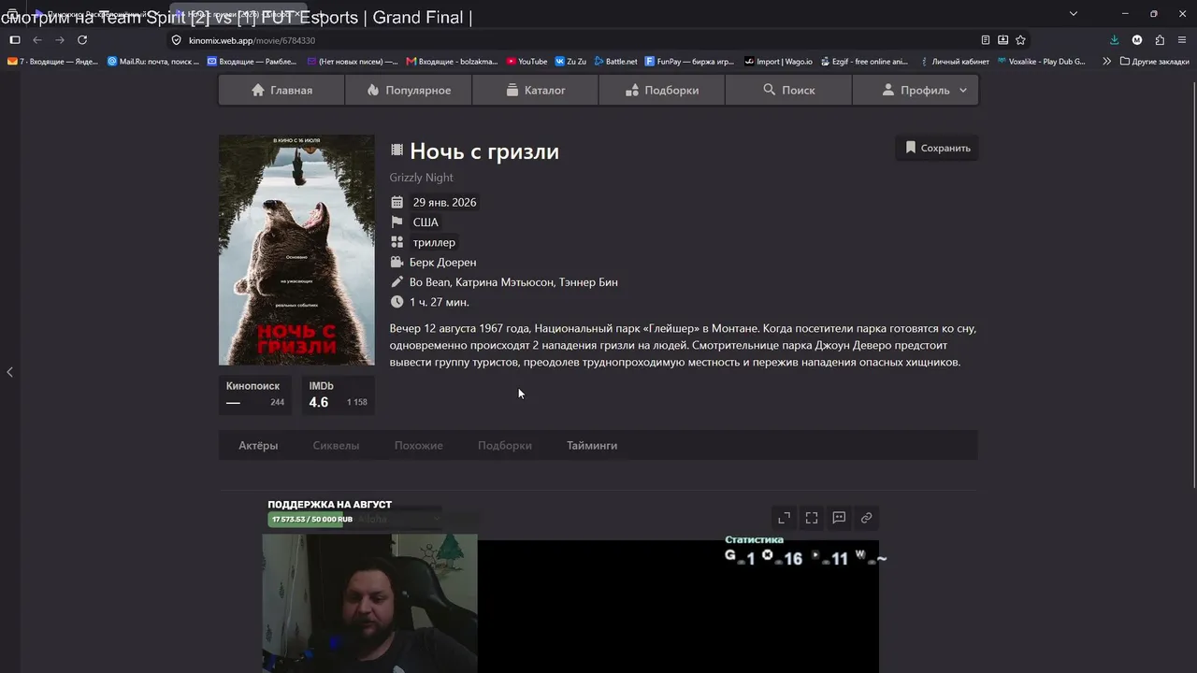Switch to Подборки tab below ratings
The width and height of the screenshot is (1197, 673).
tap(505, 446)
